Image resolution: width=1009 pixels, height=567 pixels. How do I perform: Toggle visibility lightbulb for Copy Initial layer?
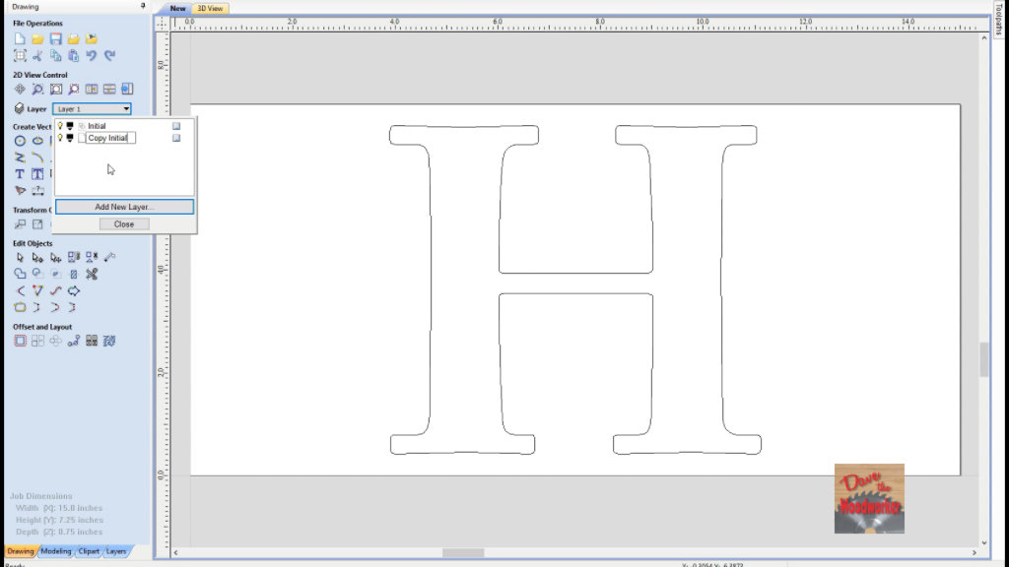point(60,138)
